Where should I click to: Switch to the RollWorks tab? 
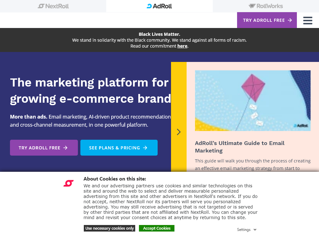coord(266,6)
